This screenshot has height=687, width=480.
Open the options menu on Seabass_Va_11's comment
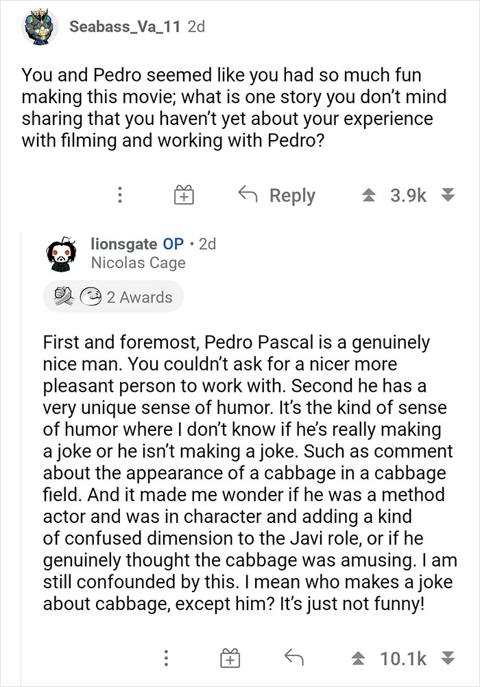120,195
